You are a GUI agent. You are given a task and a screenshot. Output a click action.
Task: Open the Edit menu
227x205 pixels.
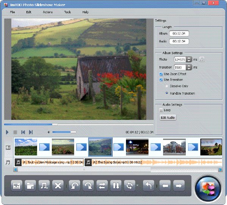pos(29,12)
